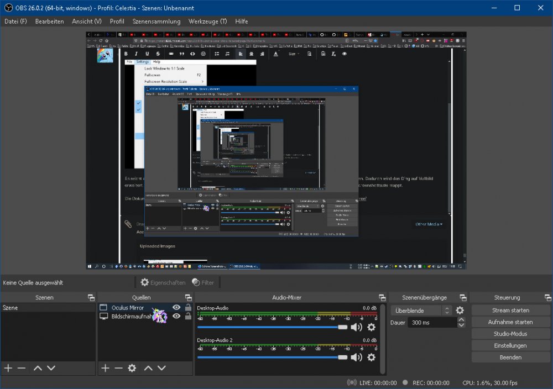Move Oculus Mirror up with the arrow icon

pos(148,368)
